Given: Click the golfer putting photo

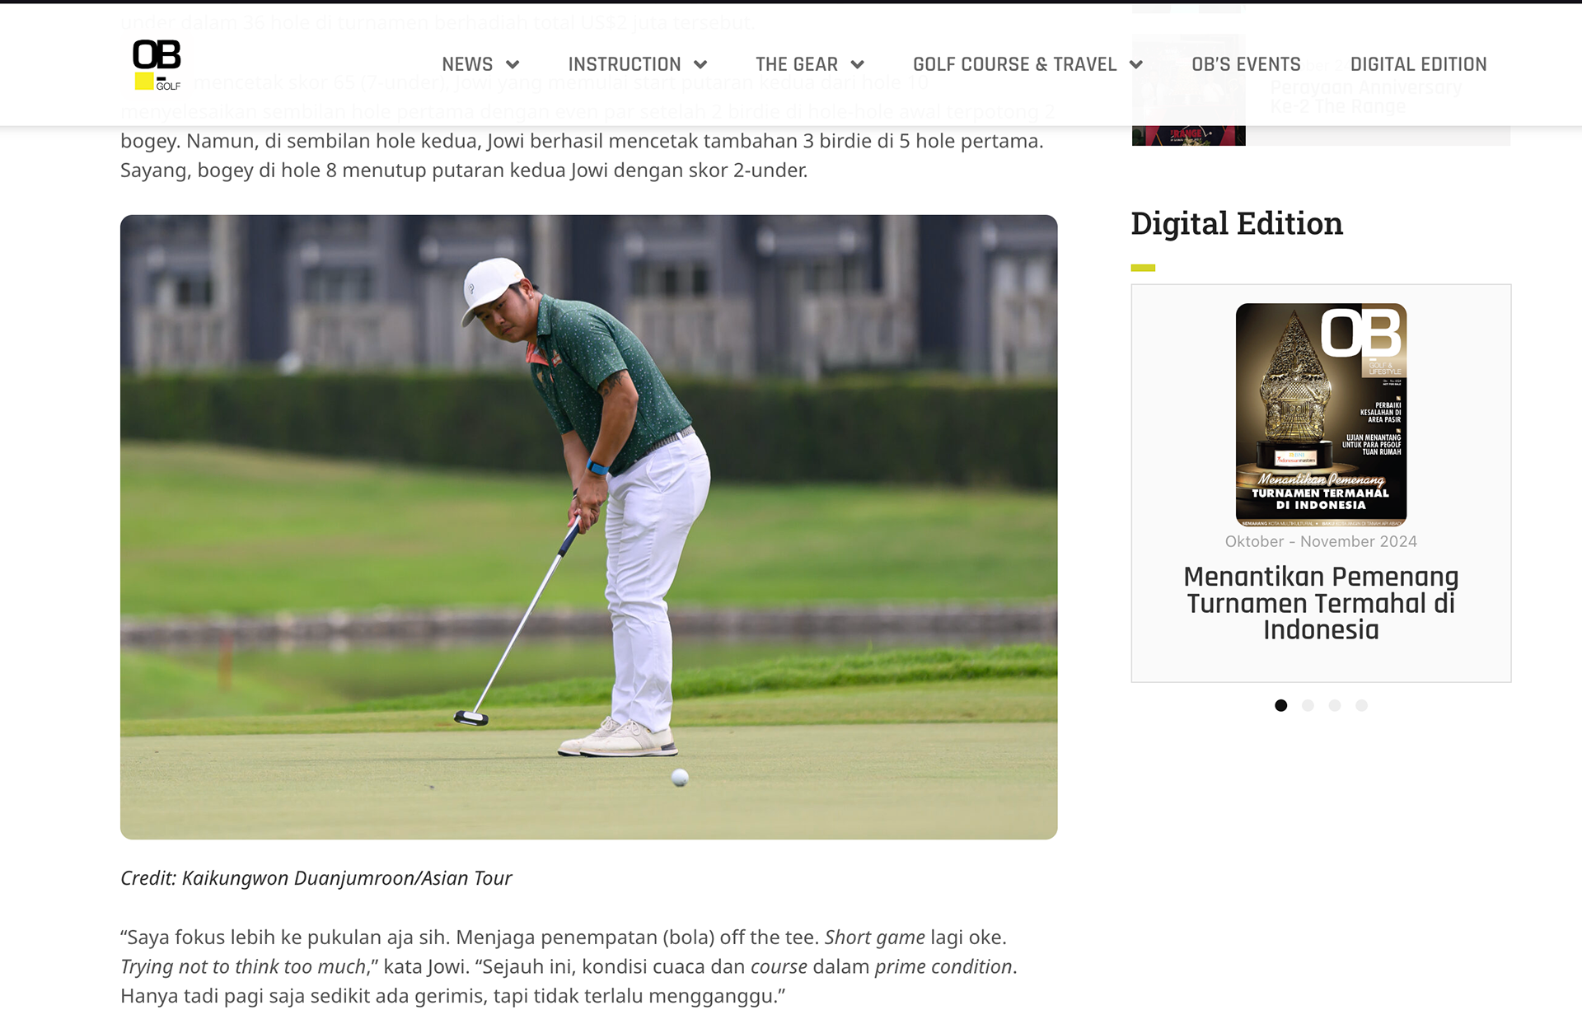Looking at the screenshot, I should [x=588, y=527].
